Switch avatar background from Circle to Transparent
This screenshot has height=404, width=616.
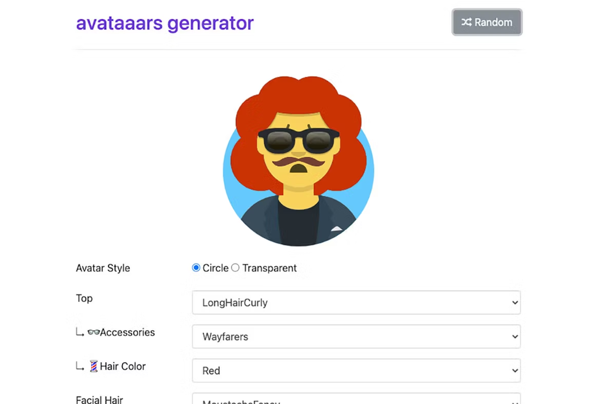pos(235,268)
